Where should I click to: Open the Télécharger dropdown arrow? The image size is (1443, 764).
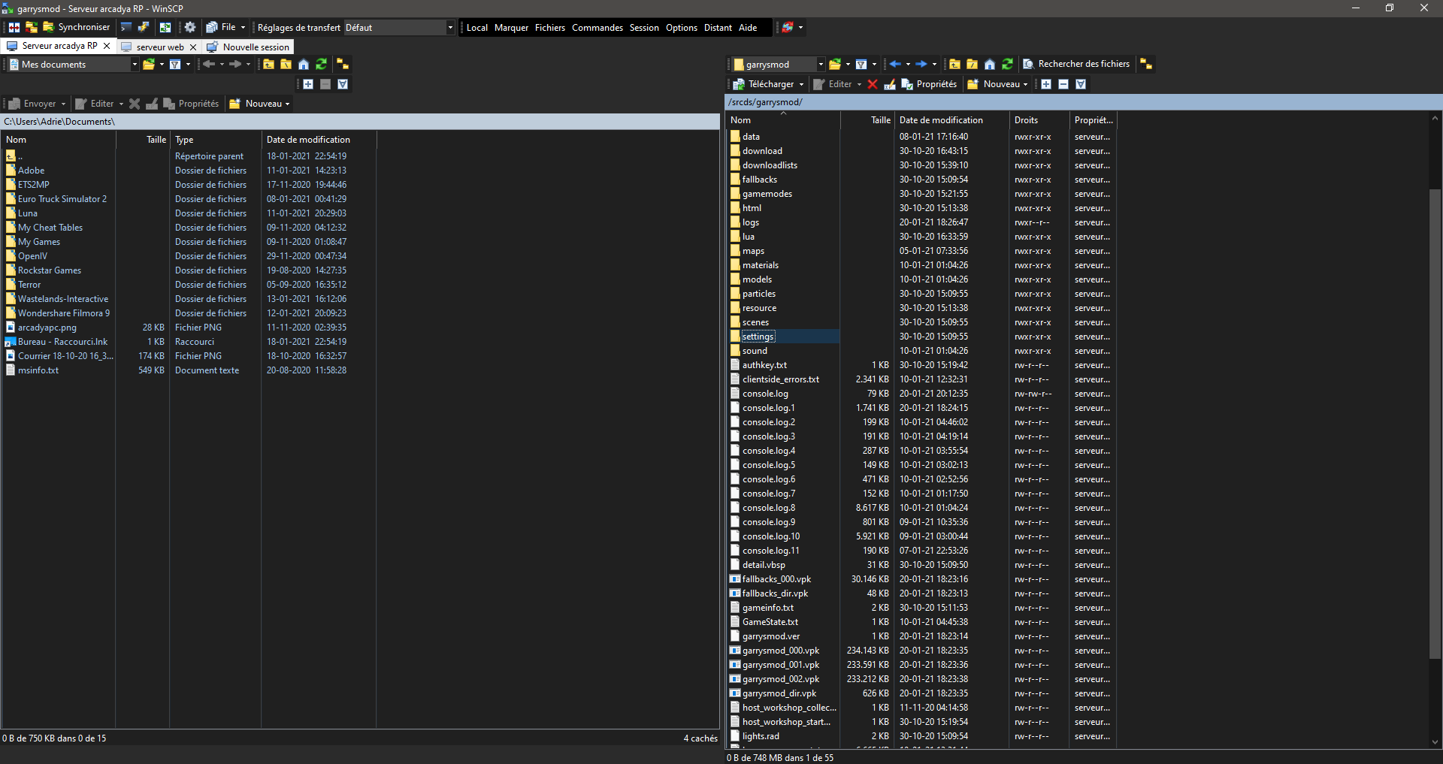[801, 84]
